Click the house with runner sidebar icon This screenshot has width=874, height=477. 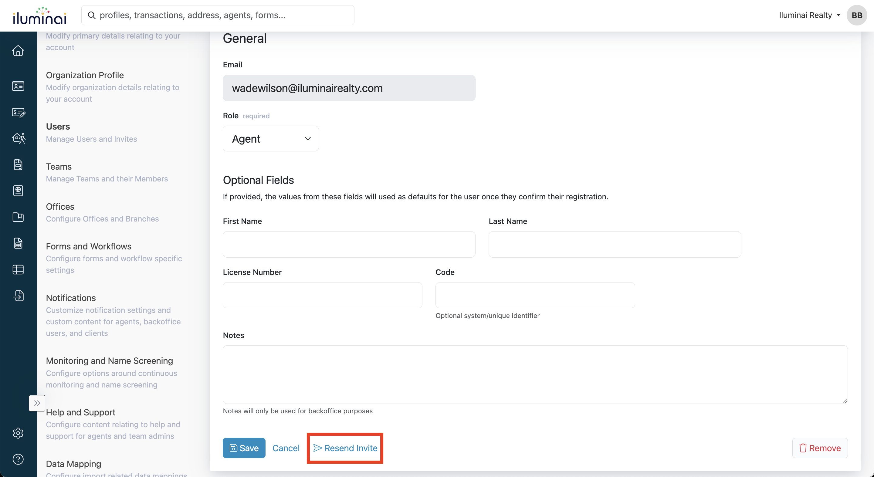coord(19,138)
